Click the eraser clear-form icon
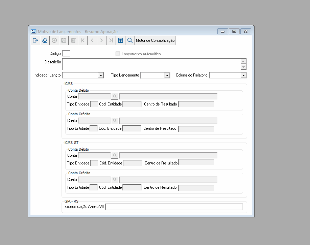Screen dimensions: 310x245 click(x=45, y=40)
